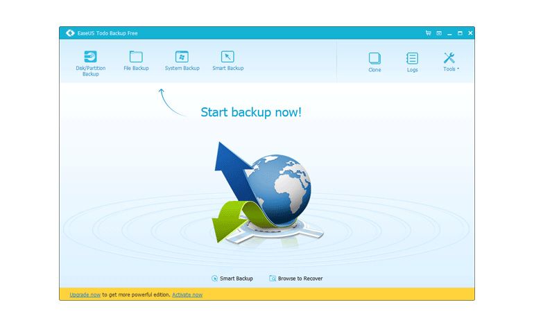
Task: Click Smart Backup below the globe graphic
Action: tap(232, 279)
